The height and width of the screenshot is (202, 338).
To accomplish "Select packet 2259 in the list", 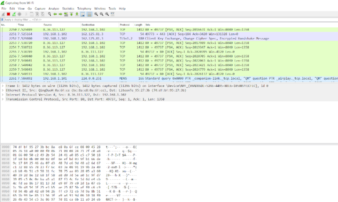I will tap(169, 69).
